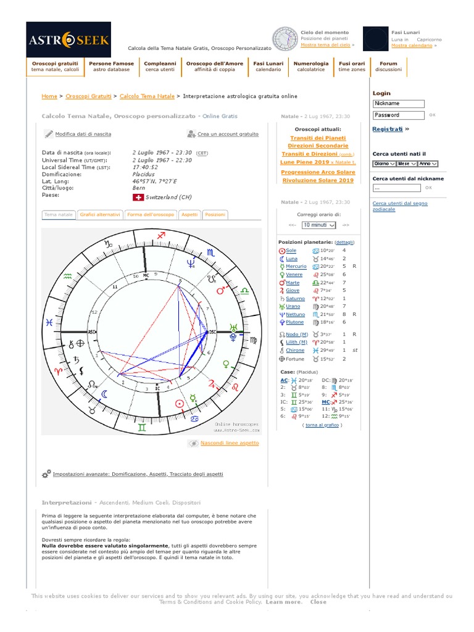
Task: Click the natal chart wheel image
Action: (152, 331)
